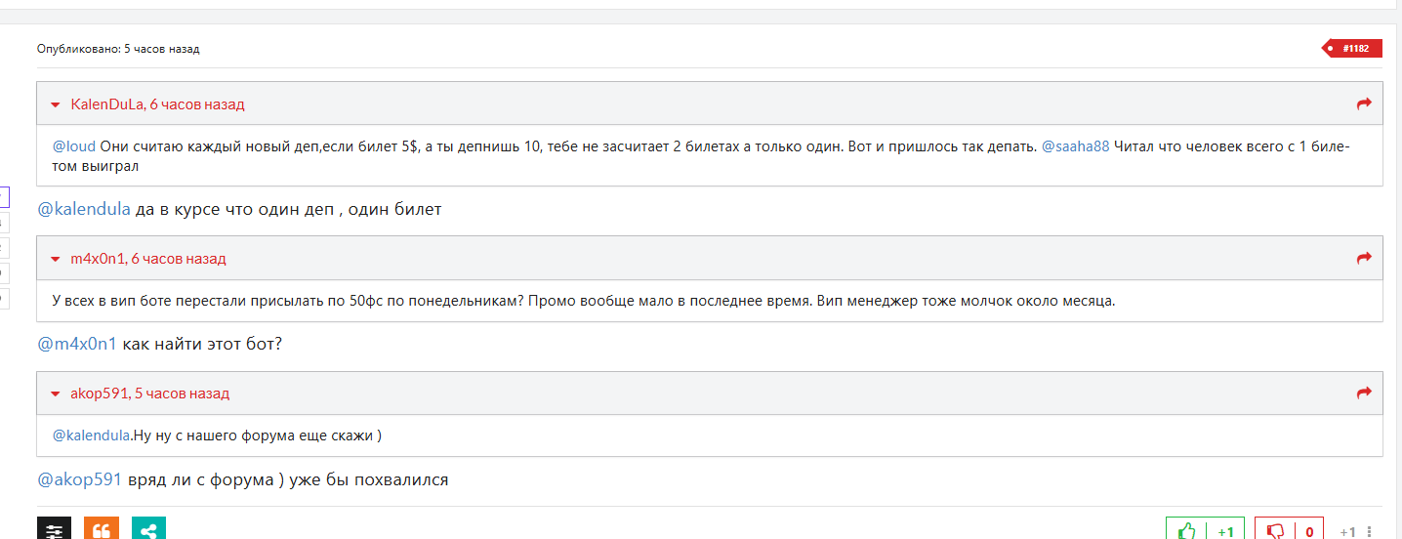Click the thumbs-down dislike icon
The height and width of the screenshot is (539, 1402).
pos(1275,530)
